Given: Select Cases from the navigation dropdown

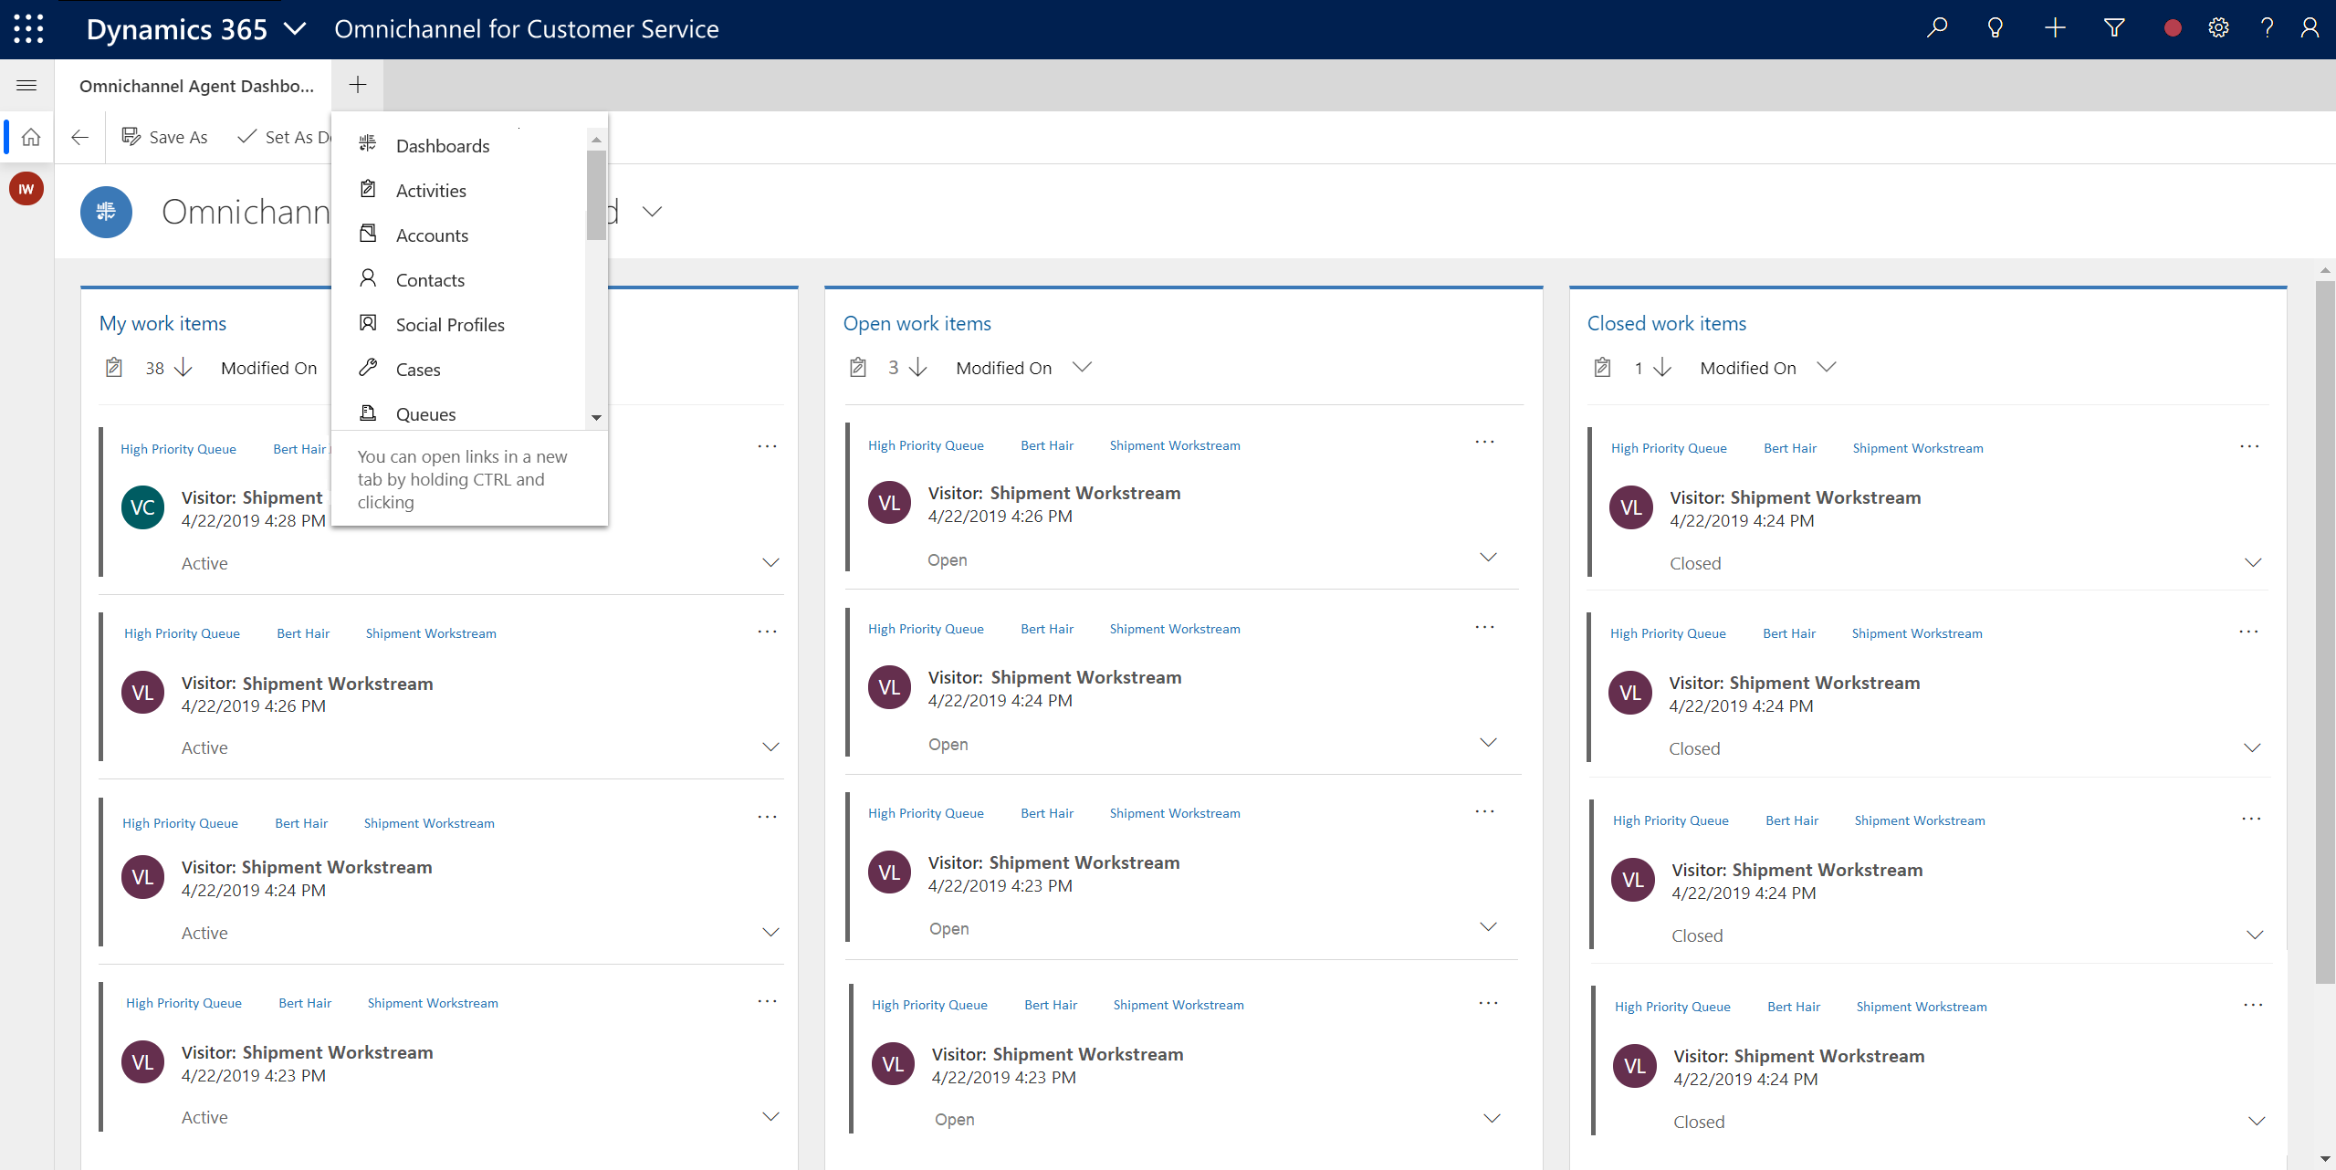Looking at the screenshot, I should pyautogui.click(x=416, y=369).
